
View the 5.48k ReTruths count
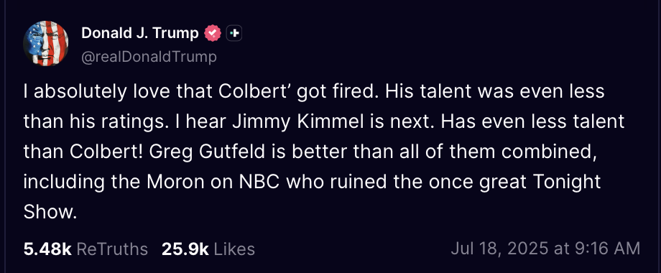click(x=47, y=249)
